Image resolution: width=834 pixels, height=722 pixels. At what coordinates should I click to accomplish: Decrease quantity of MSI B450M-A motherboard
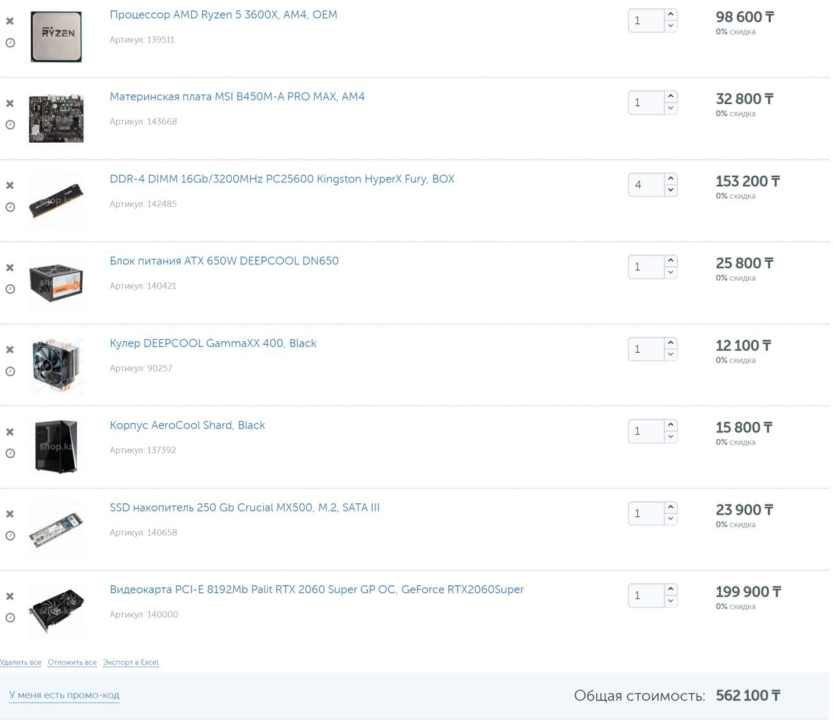coord(670,108)
